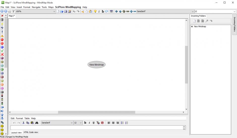Click the blue right arrow in toolbar
This screenshot has height=138, width=237.
pyautogui.click(x=120, y=11)
